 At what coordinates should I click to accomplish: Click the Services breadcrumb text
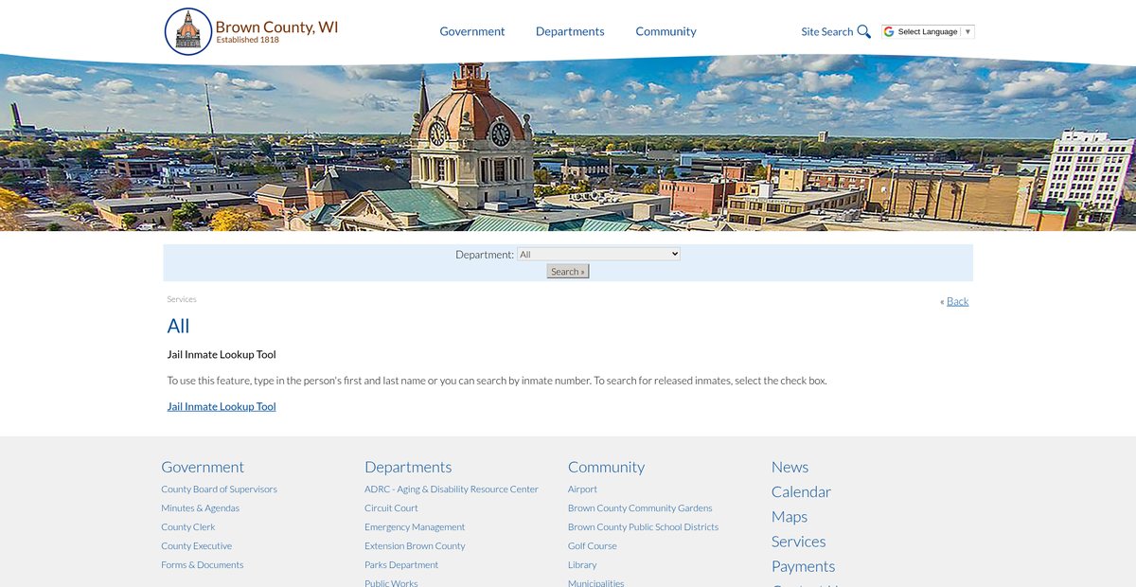(x=182, y=299)
